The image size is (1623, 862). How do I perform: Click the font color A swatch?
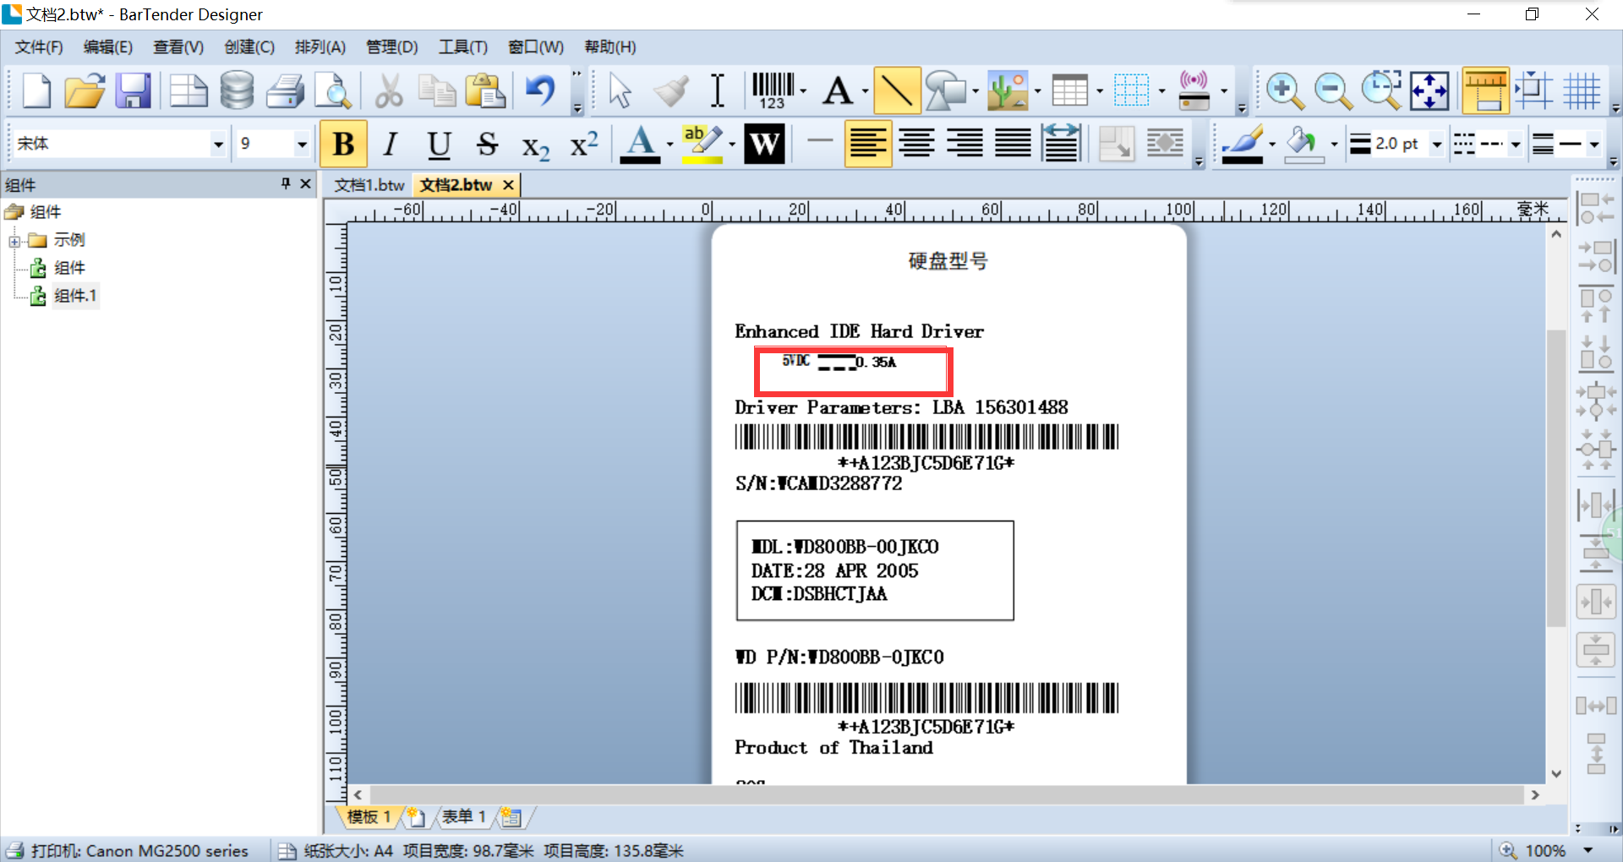(x=640, y=144)
